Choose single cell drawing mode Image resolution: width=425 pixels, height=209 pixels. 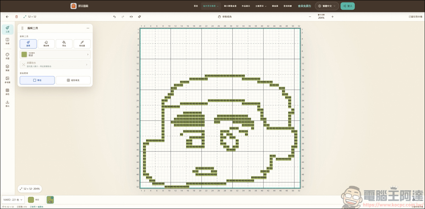(x=37, y=80)
